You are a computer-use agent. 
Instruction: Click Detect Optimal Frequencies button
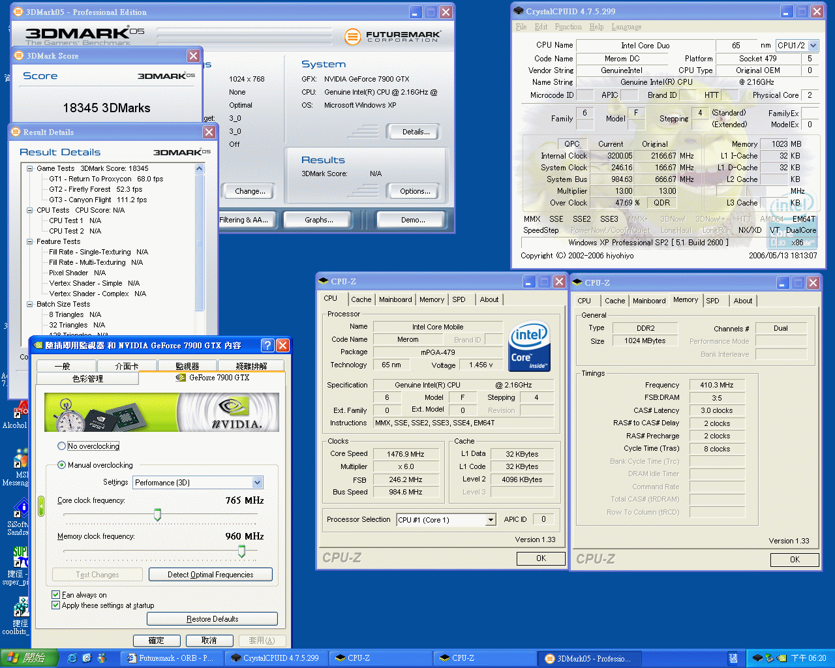pos(211,575)
